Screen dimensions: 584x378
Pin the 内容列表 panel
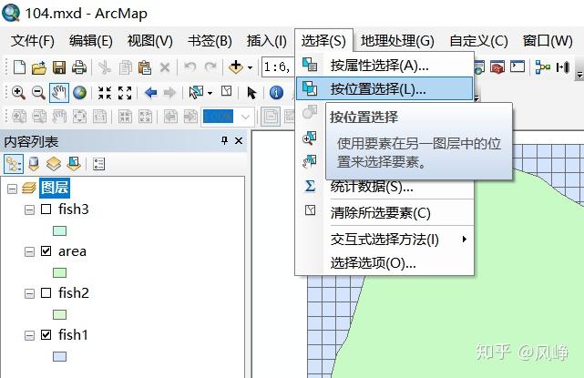point(224,140)
